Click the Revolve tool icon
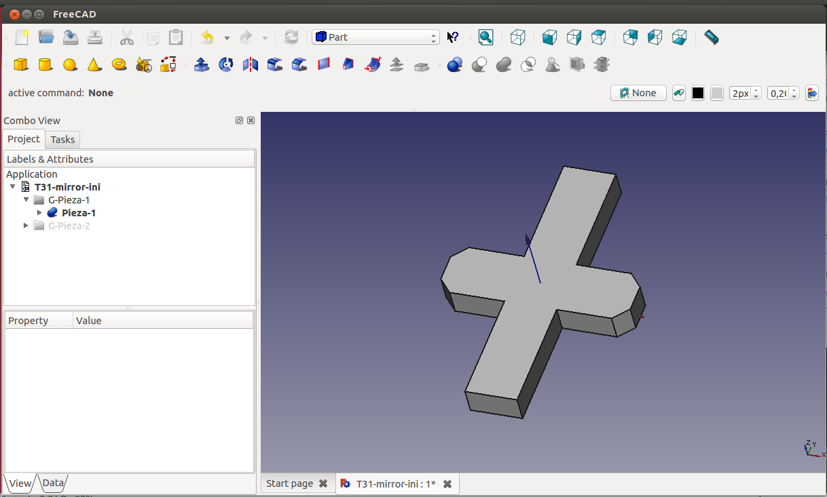827x497 pixels. [226, 64]
